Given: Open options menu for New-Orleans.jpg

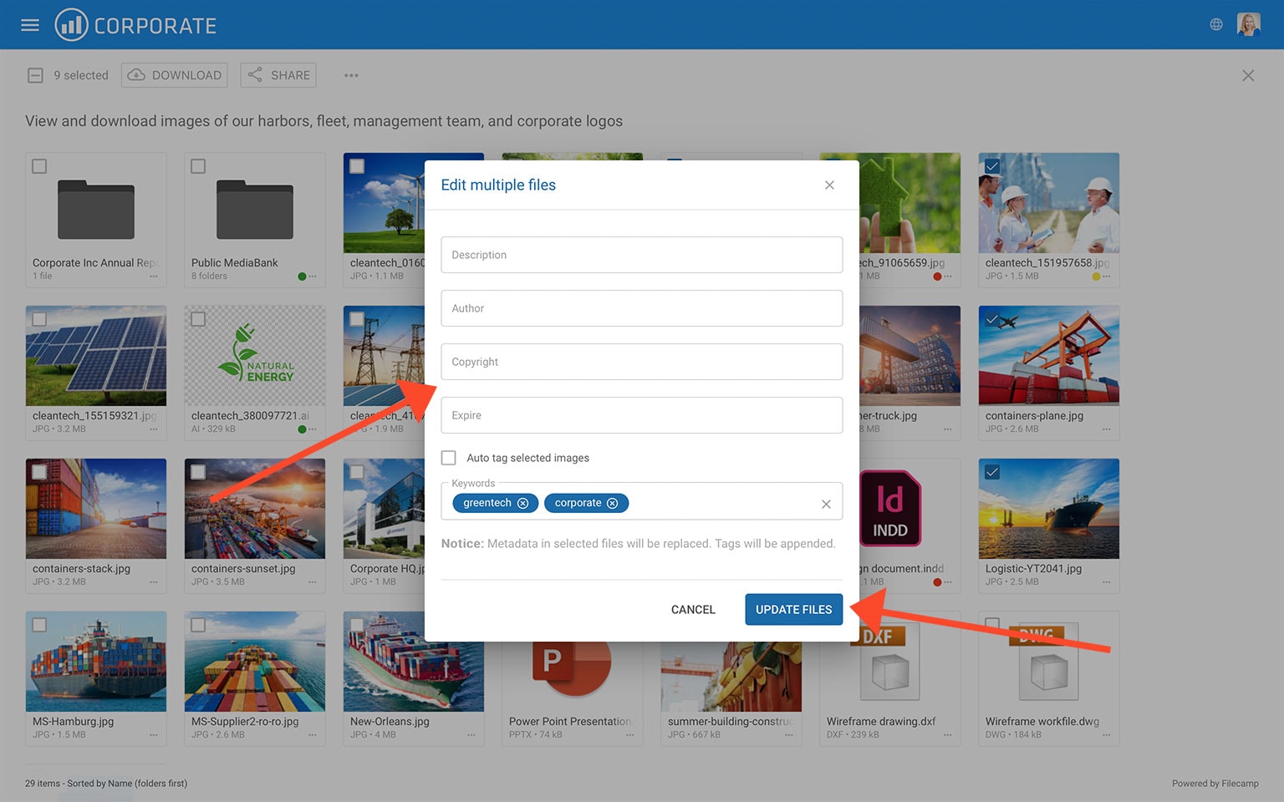Looking at the screenshot, I should tap(471, 735).
